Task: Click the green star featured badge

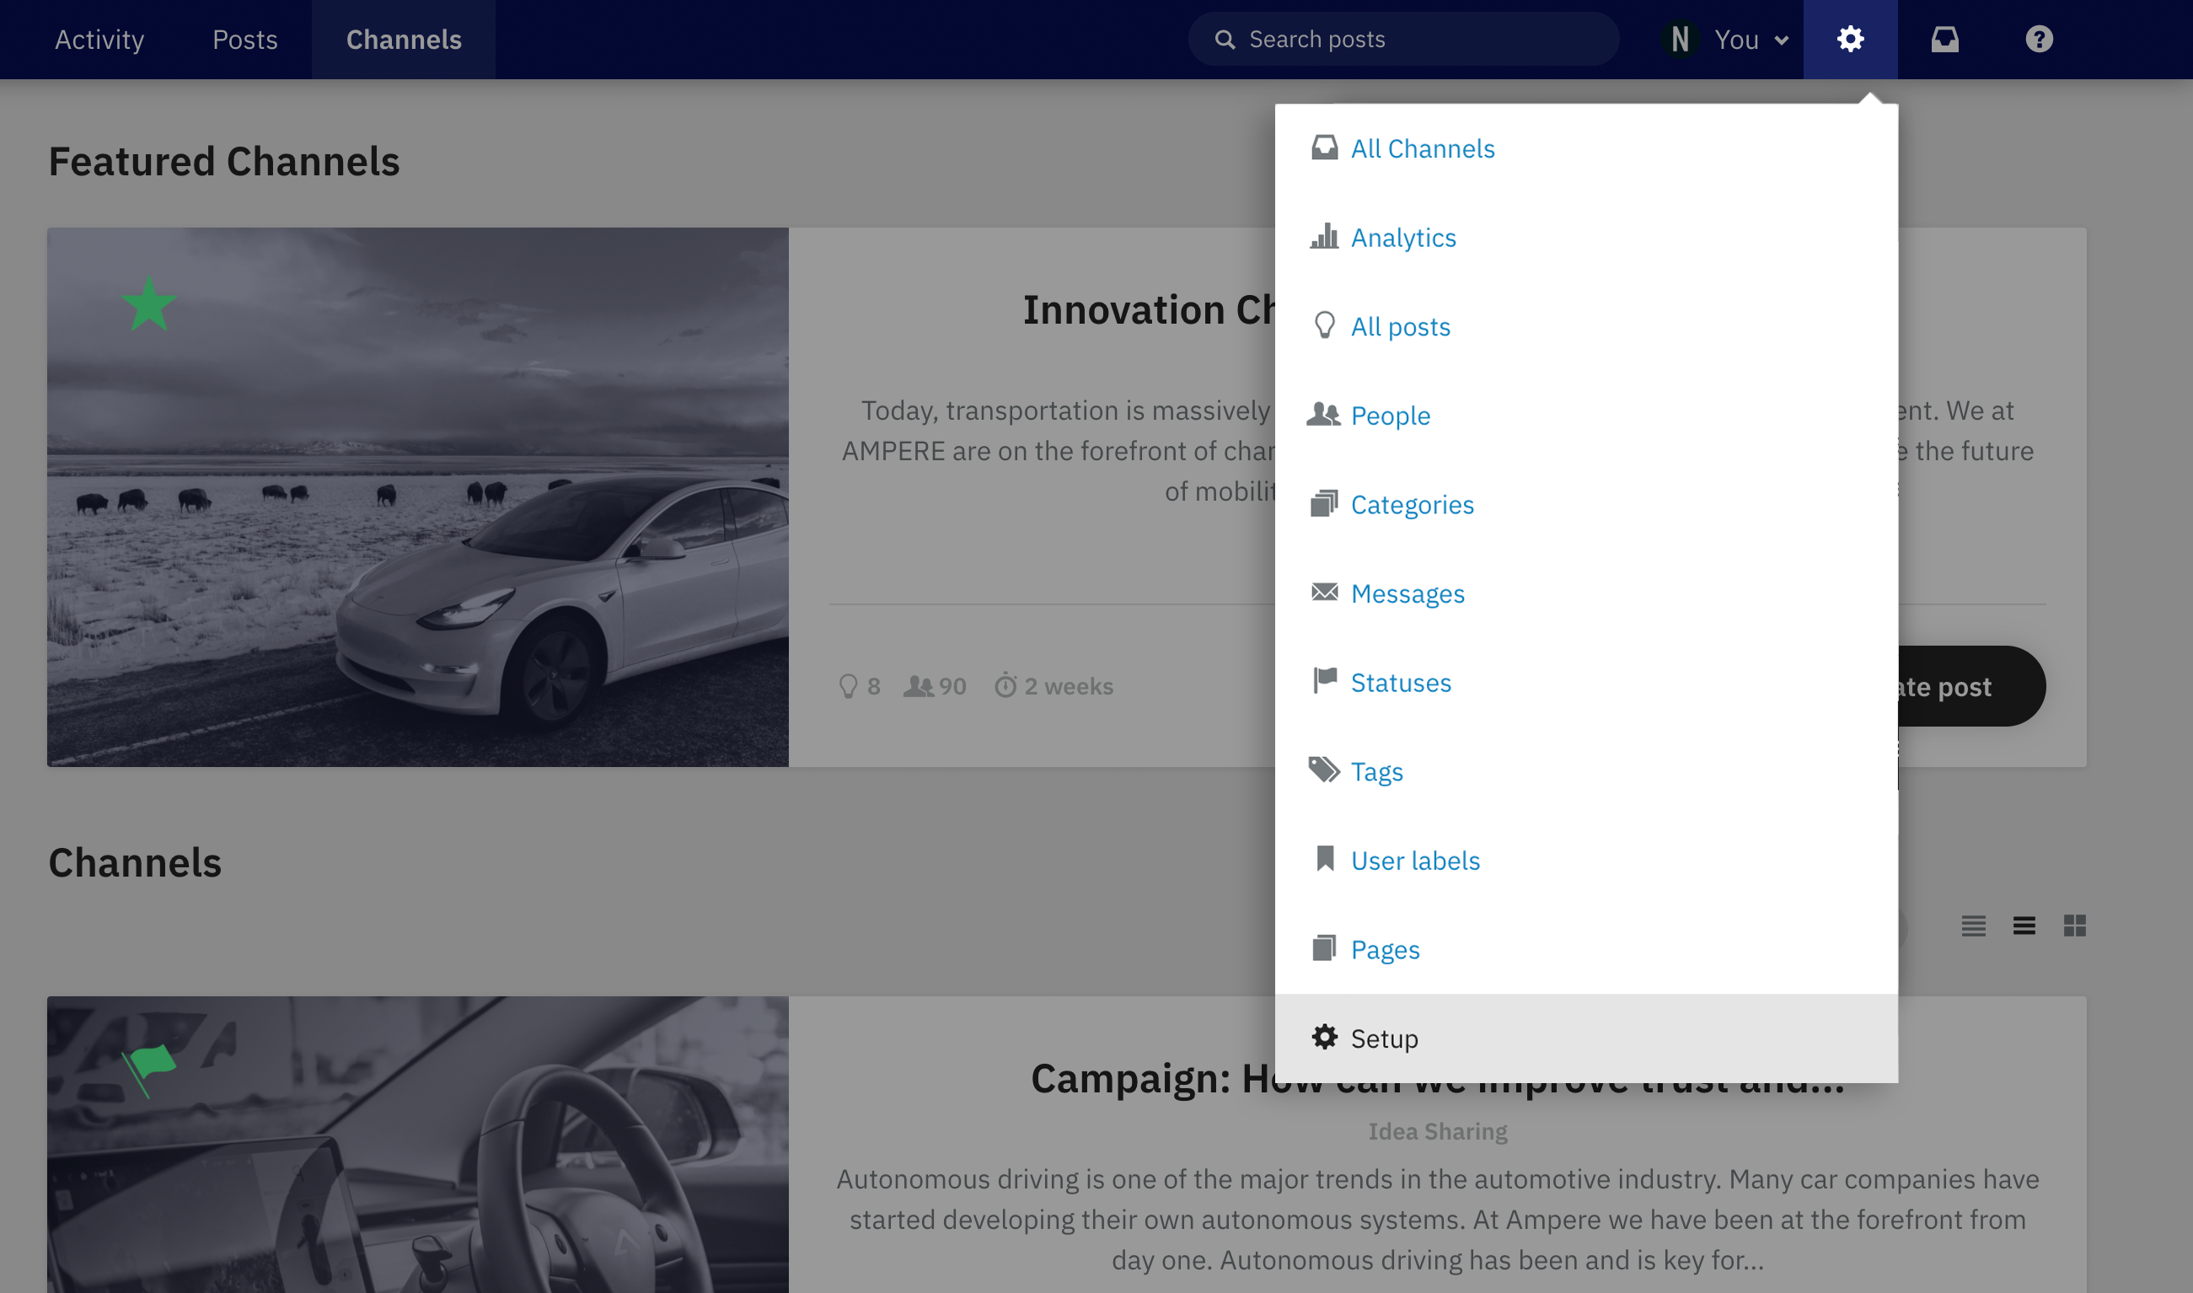Action: pos(149,304)
